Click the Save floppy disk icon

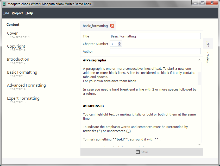coord(138,152)
